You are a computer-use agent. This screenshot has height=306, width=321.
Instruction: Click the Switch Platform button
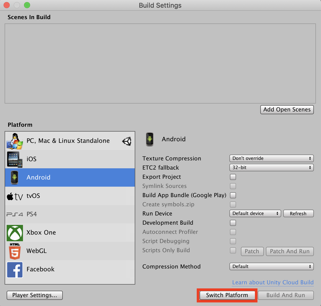click(227, 295)
